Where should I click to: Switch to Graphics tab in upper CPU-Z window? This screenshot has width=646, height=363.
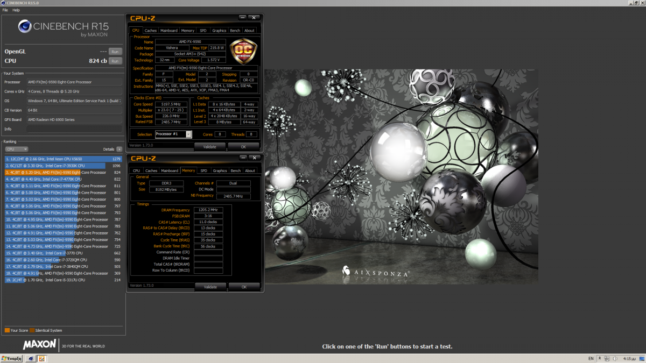tap(219, 31)
